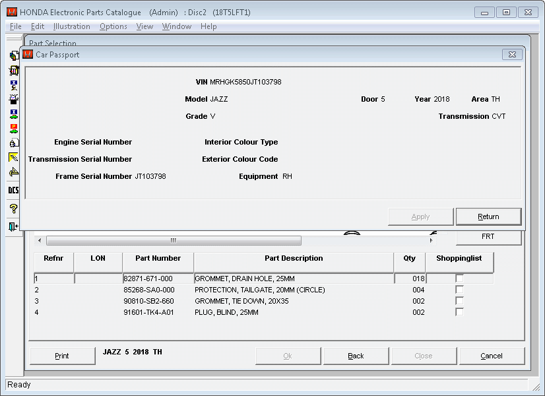The height and width of the screenshot is (396, 545).
Task: Click the red P car icon
Action: [x=13, y=129]
